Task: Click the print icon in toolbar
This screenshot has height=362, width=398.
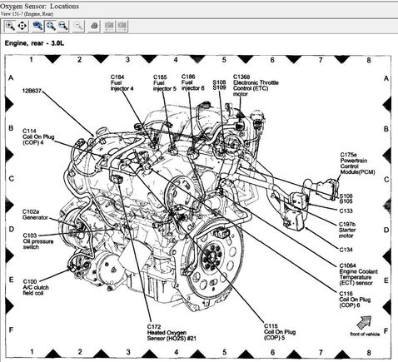Action: point(94,26)
